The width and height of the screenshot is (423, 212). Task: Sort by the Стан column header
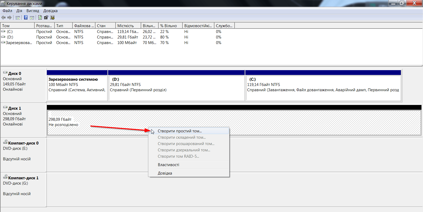pyautogui.click(x=105, y=26)
